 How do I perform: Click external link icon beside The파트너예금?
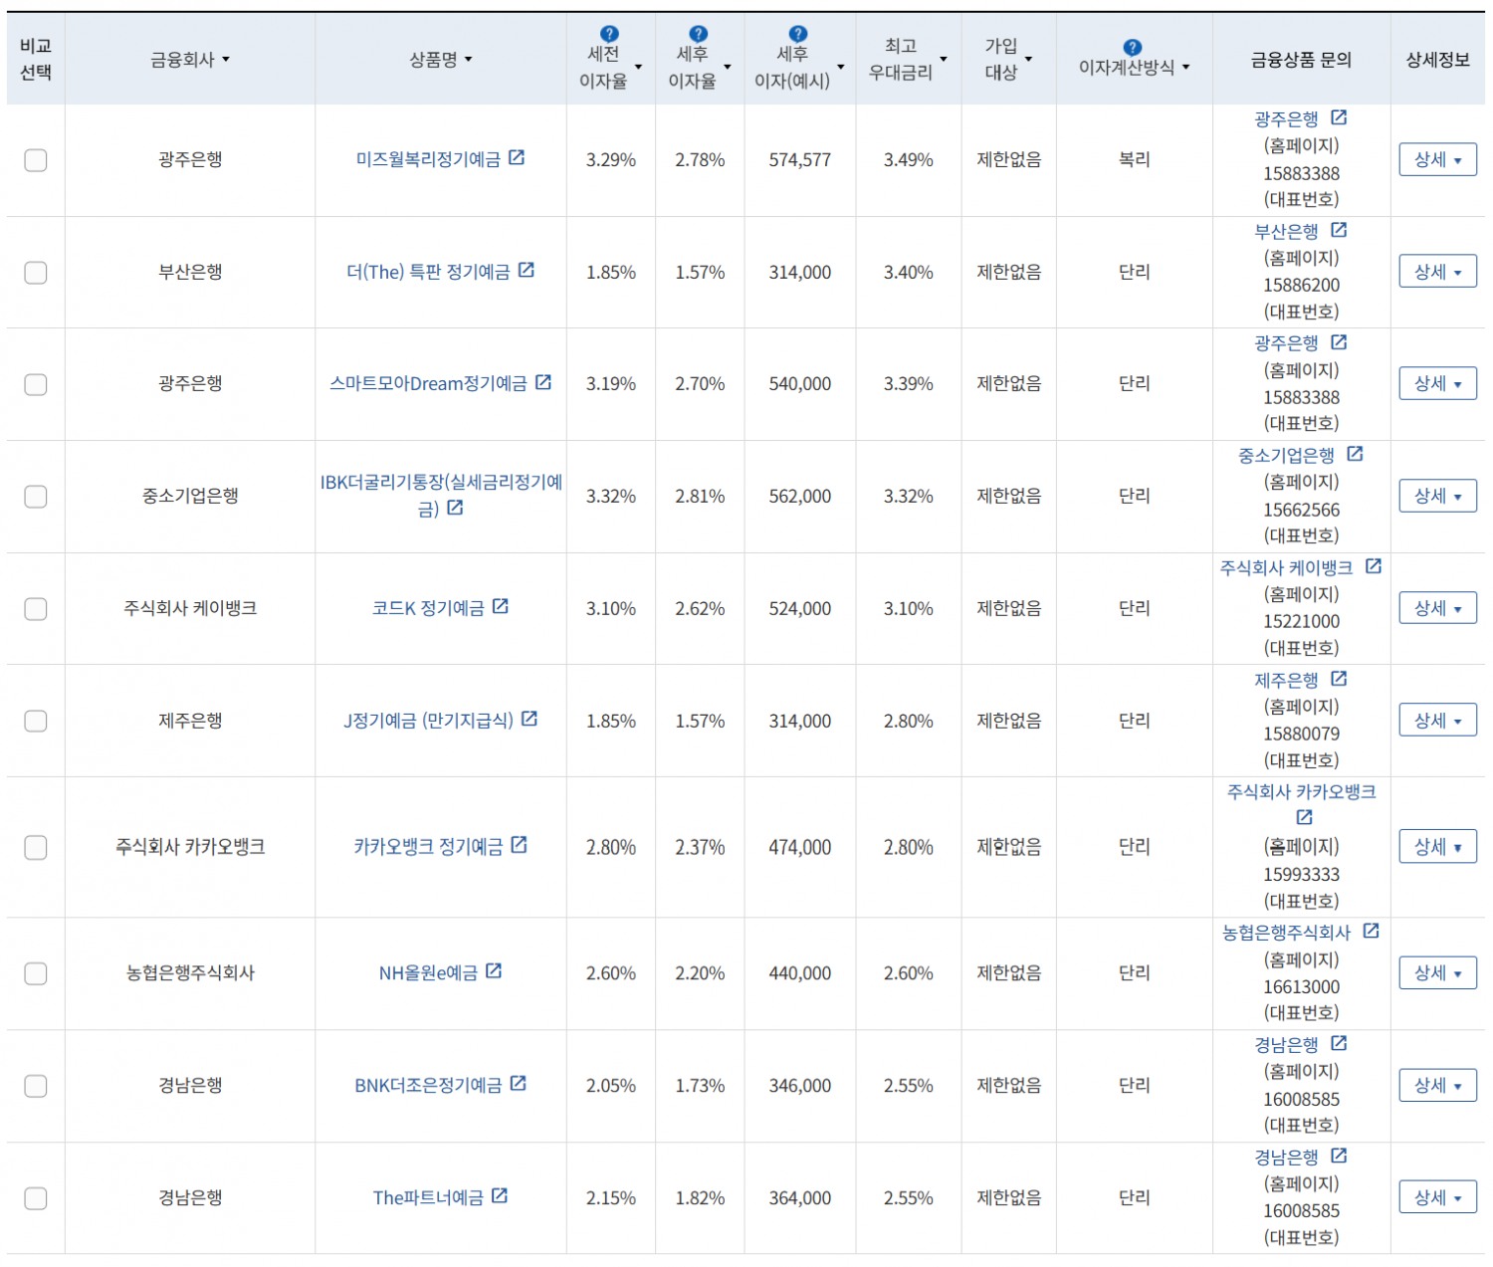click(500, 1195)
